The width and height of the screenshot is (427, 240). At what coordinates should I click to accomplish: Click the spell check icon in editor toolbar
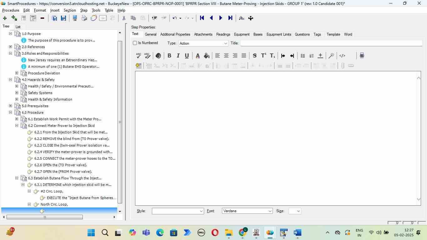pos(138,56)
